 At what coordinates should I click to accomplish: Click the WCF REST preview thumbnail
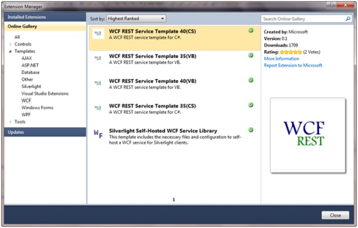308,135
